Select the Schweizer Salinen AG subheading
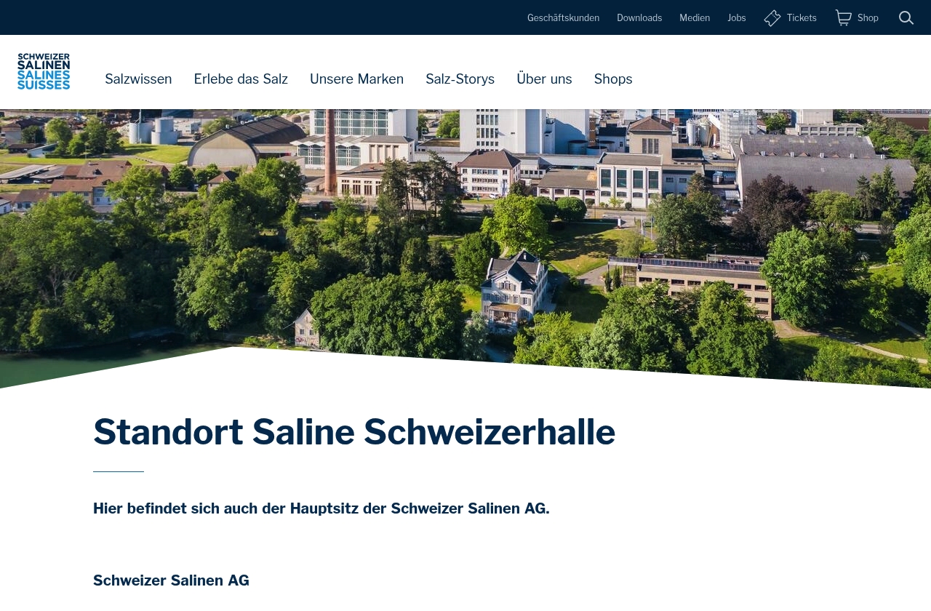This screenshot has width=931, height=611. click(x=171, y=580)
